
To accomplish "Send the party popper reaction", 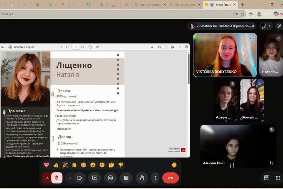I will pos(65,165).
